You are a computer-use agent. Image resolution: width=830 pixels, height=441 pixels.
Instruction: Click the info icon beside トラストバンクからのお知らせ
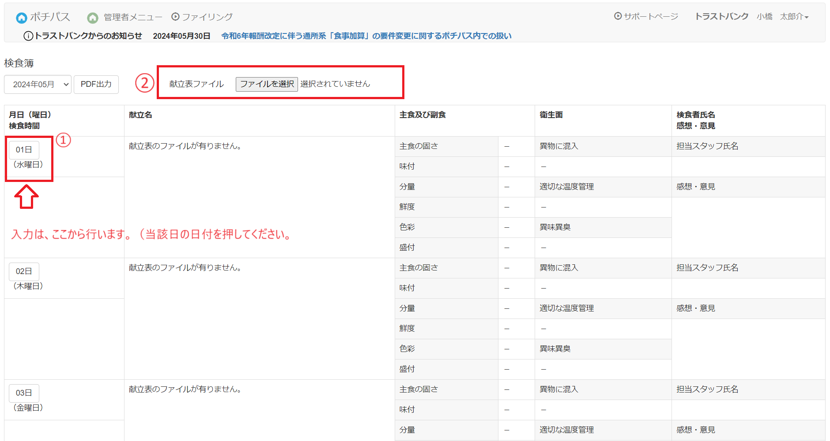[x=28, y=36]
